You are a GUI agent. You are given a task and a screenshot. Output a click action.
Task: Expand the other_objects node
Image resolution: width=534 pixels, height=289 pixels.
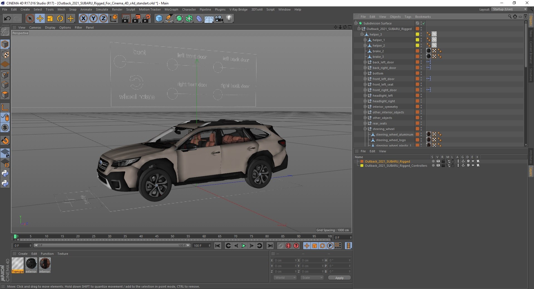tap(365, 118)
